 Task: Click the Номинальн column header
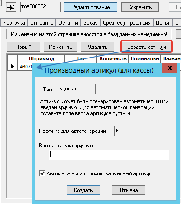(x=144, y=58)
